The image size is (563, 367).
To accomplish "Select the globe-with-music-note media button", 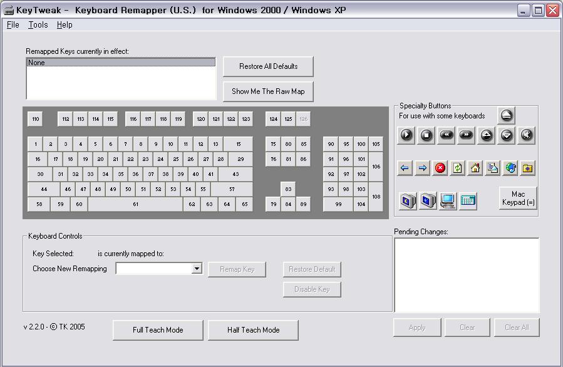I will (x=510, y=168).
